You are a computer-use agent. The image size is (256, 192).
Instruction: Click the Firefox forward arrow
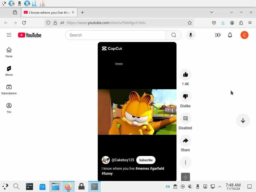[15, 23]
